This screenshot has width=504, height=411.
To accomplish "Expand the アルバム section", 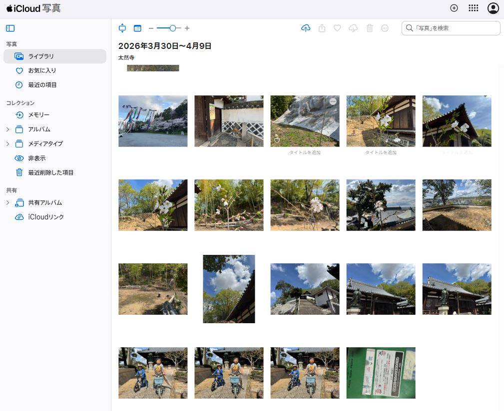I will (x=7, y=130).
